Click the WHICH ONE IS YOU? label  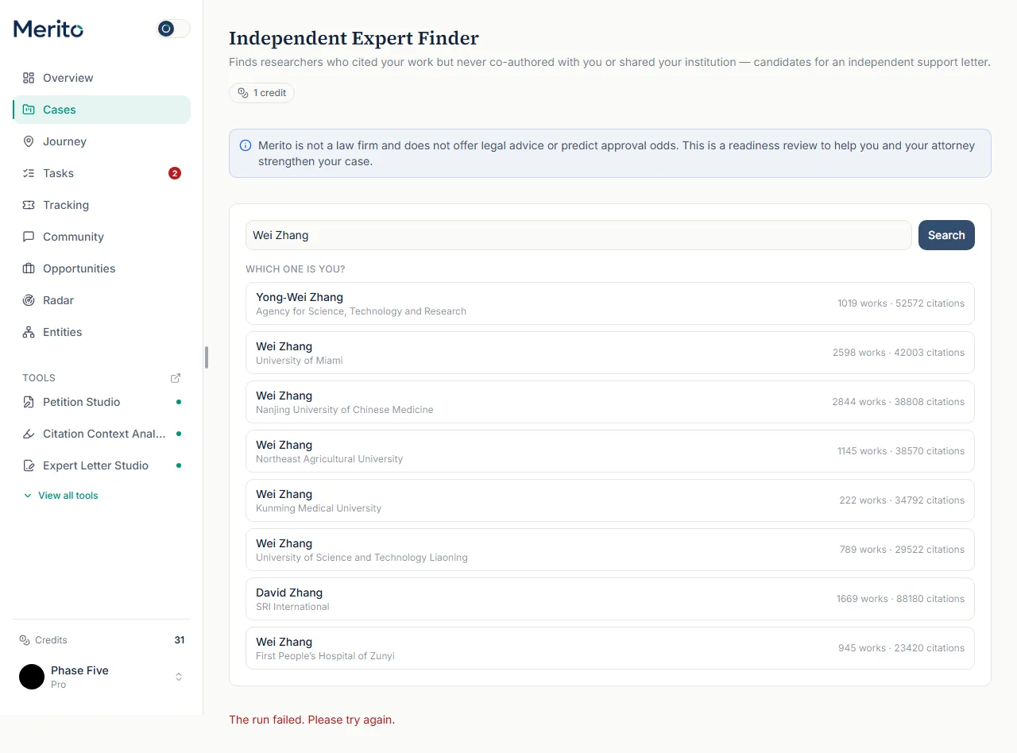pyautogui.click(x=296, y=269)
